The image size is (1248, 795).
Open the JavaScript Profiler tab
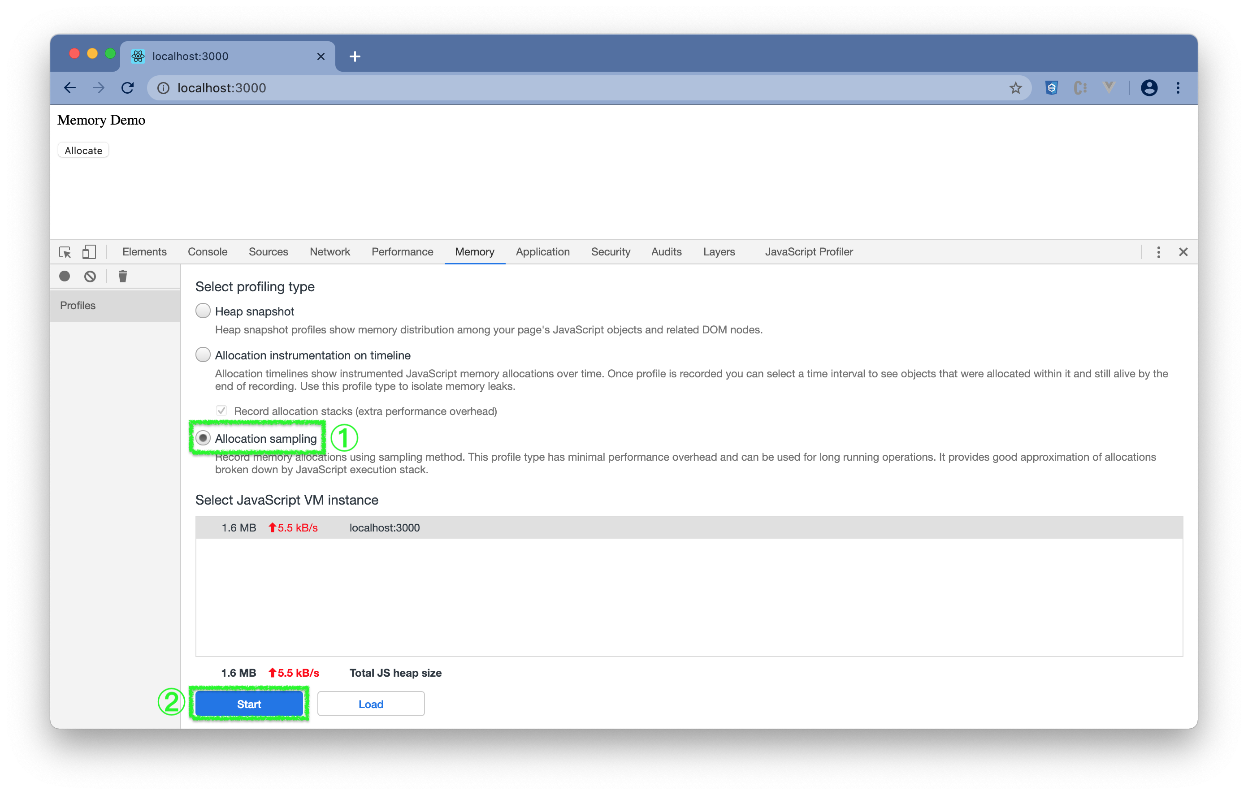click(x=809, y=252)
